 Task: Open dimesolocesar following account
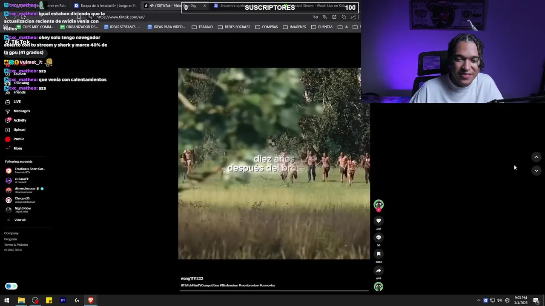[25, 190]
